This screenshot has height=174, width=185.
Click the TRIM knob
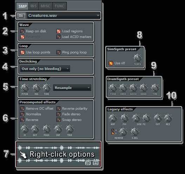[x=70, y=129]
